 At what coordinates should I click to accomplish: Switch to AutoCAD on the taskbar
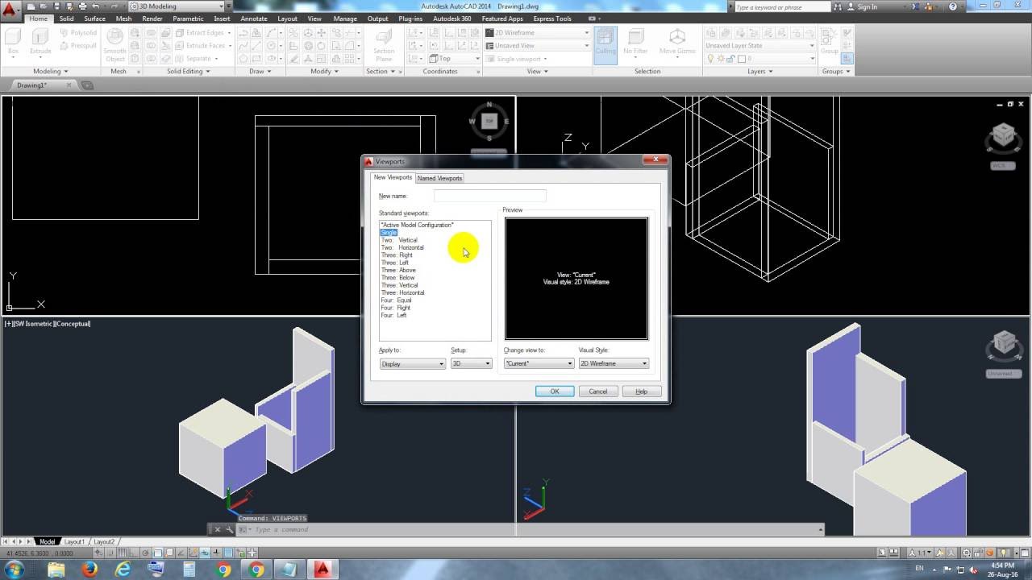click(x=322, y=570)
